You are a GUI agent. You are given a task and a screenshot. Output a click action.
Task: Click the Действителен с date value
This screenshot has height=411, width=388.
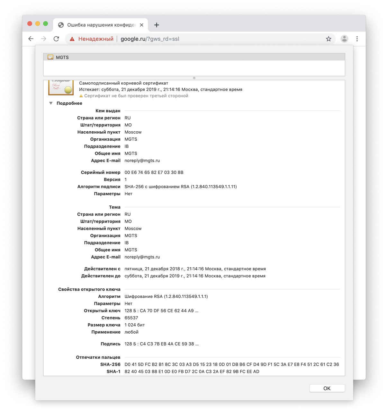(x=195, y=269)
